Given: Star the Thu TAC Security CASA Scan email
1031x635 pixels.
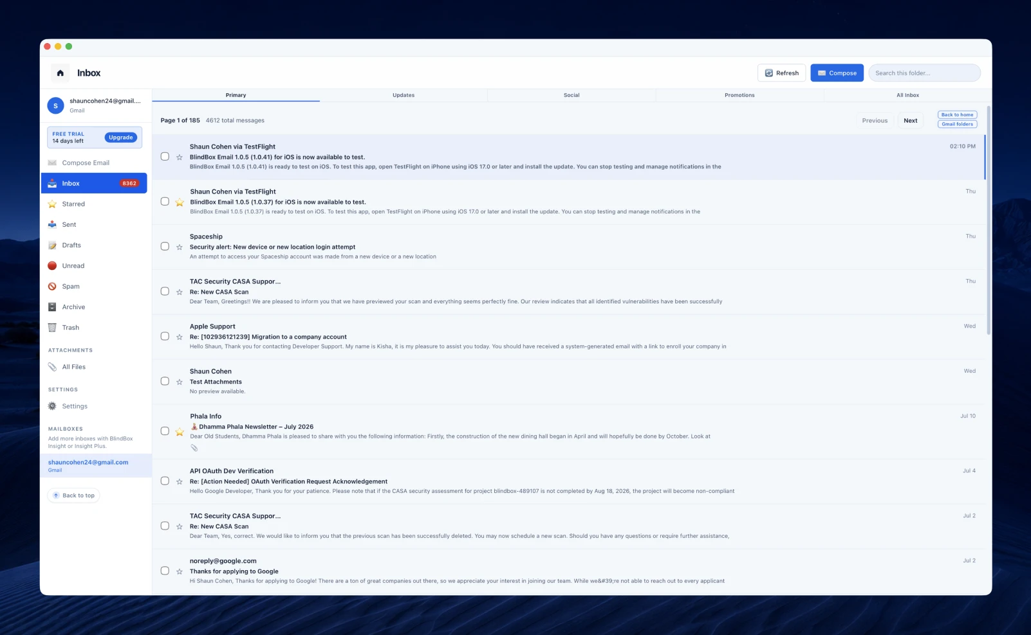Looking at the screenshot, I should click(180, 292).
